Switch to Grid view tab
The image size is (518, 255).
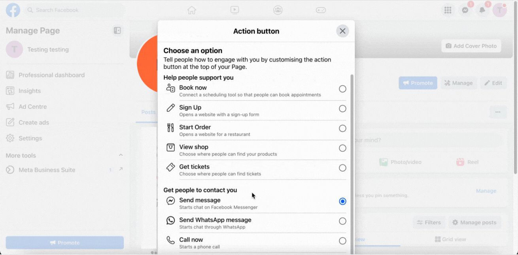click(450, 239)
